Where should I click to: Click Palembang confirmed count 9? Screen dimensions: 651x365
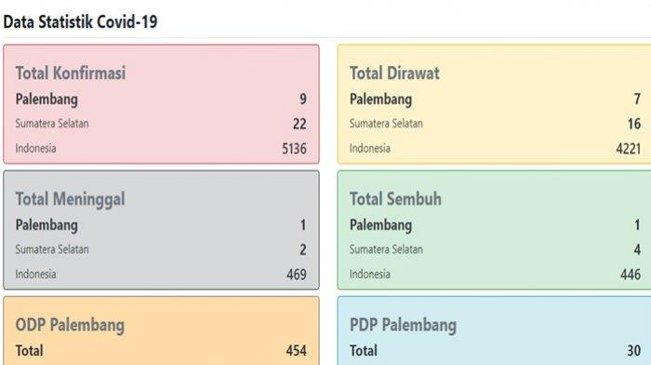click(x=303, y=98)
